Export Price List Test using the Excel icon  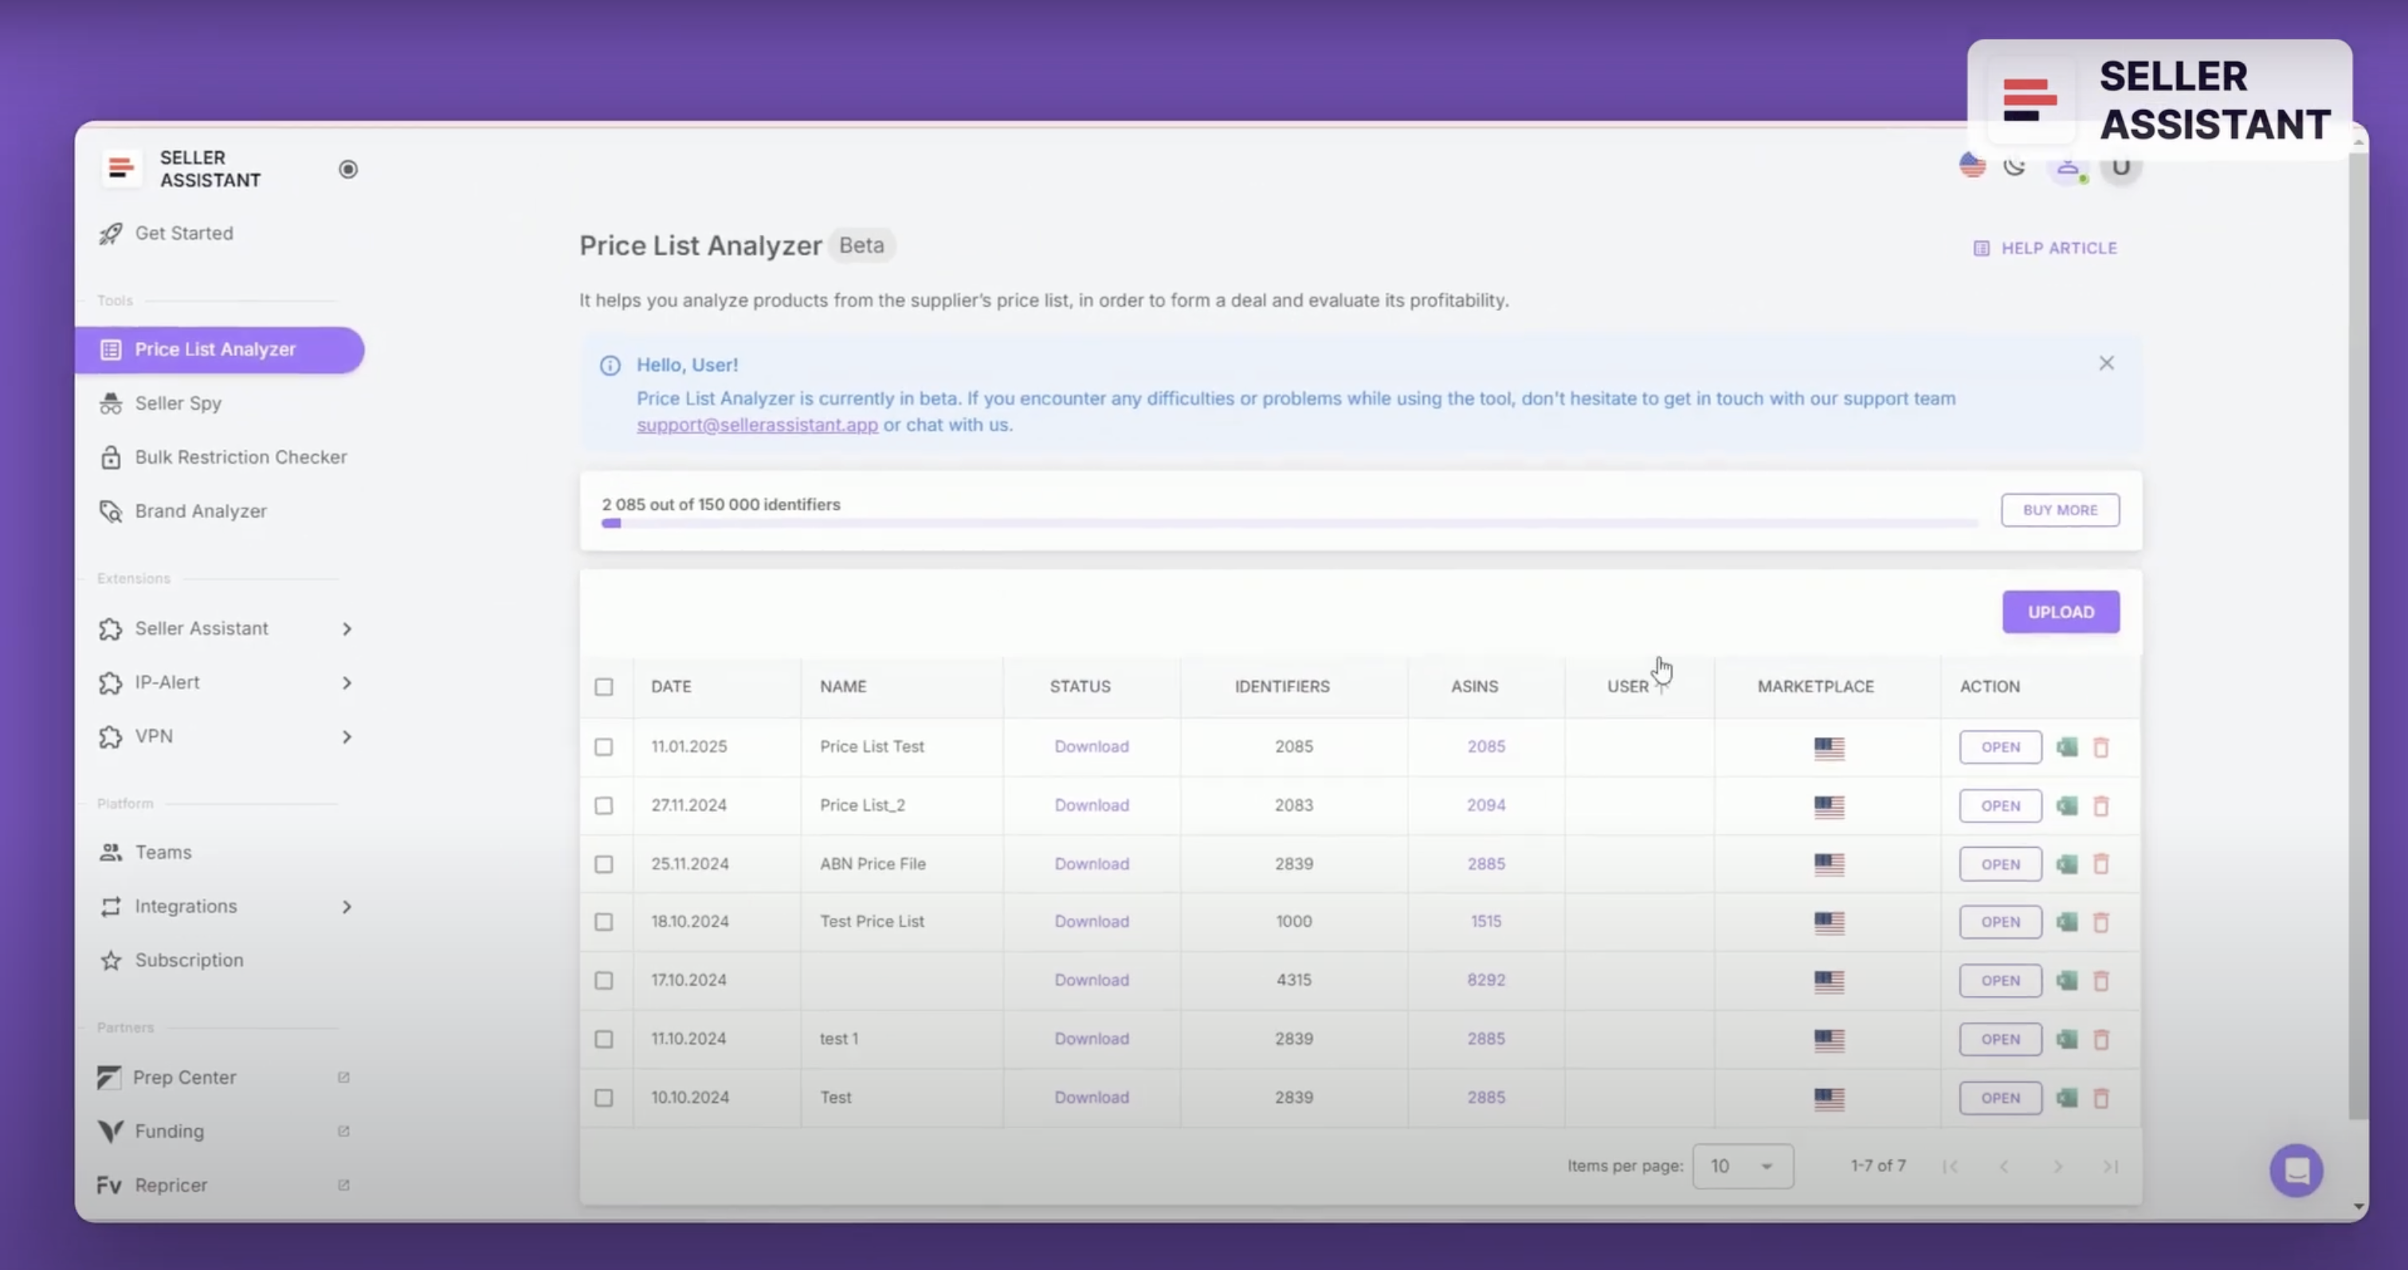2068,747
